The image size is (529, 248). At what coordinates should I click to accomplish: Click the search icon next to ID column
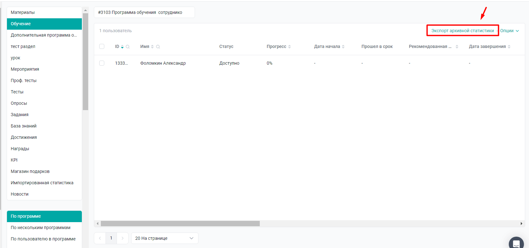[128, 47]
